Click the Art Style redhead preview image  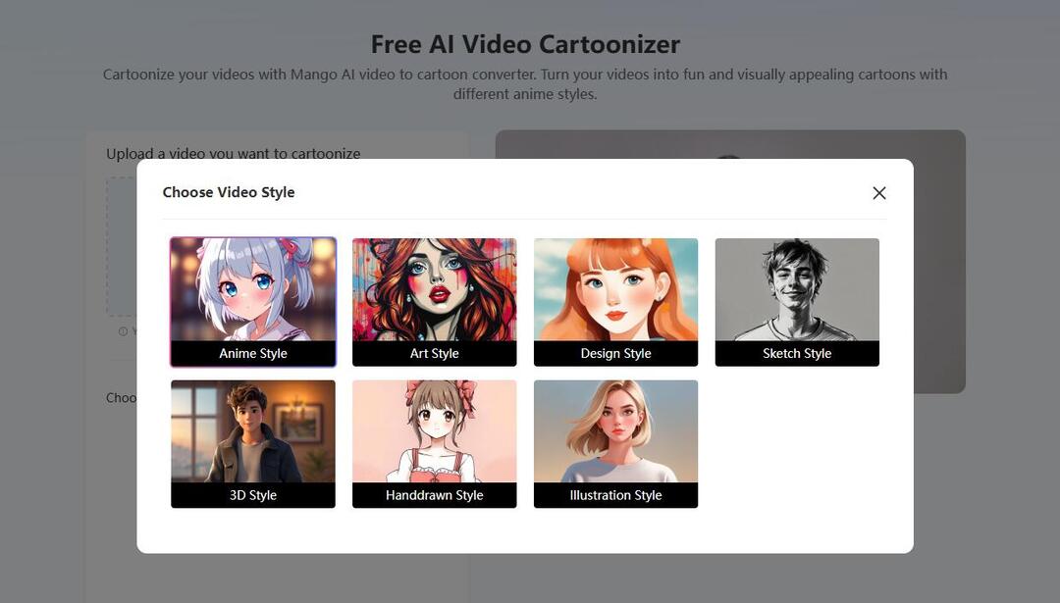coord(434,289)
